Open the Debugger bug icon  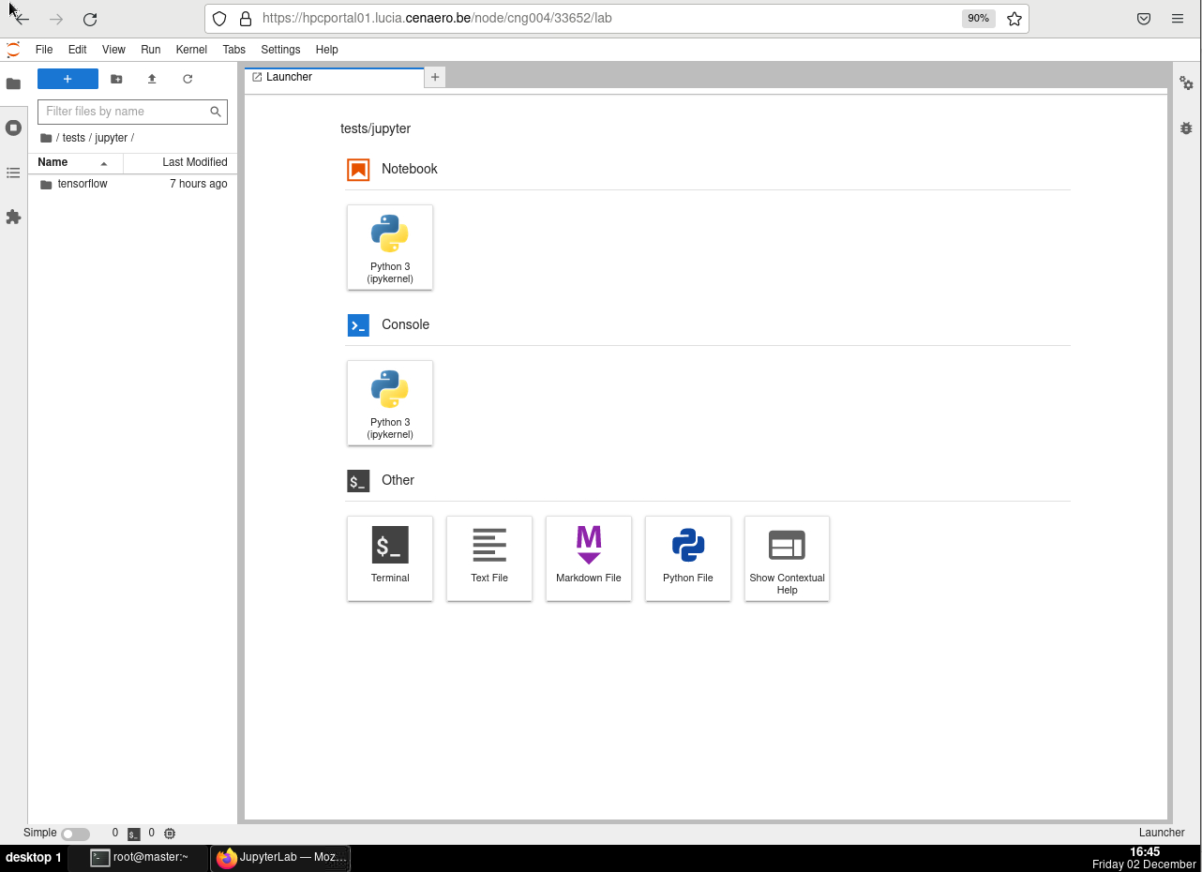(1187, 128)
